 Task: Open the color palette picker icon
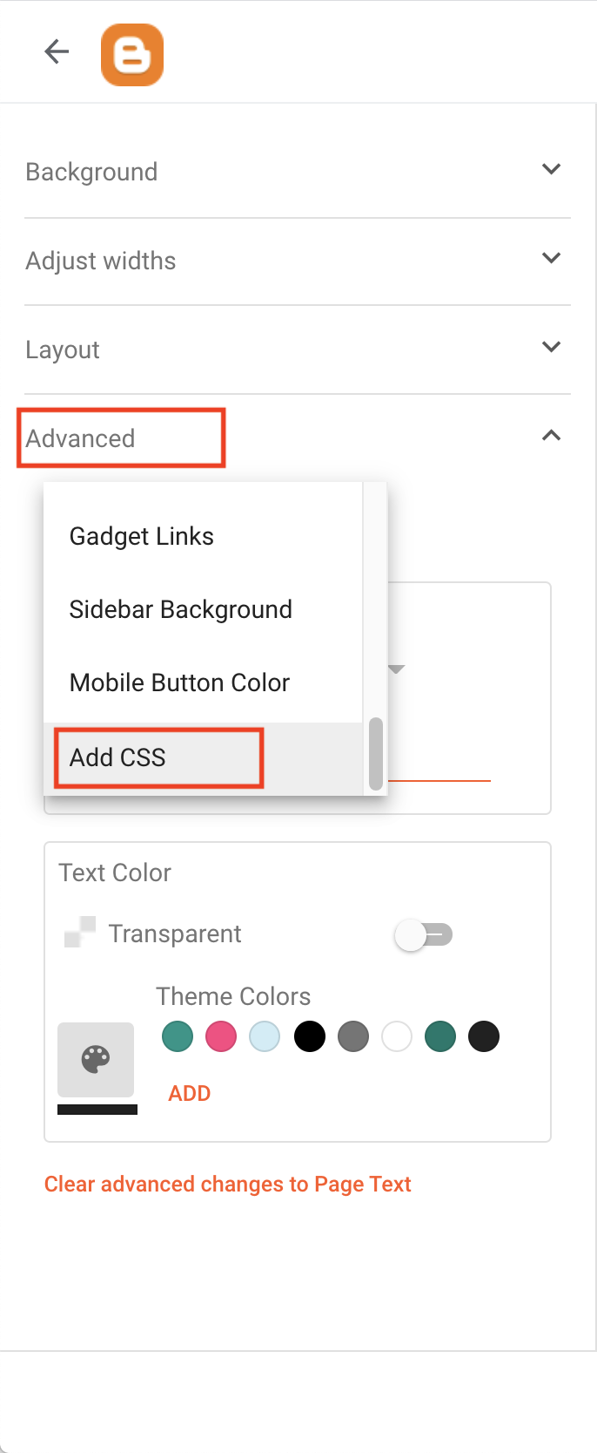(96, 1059)
